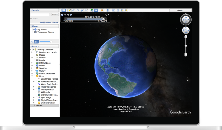This screenshot has height=130, width=222.
Task: Click the Show Ruler tool
Action: point(108,11)
